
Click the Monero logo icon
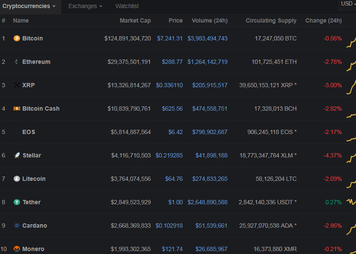(x=17, y=249)
